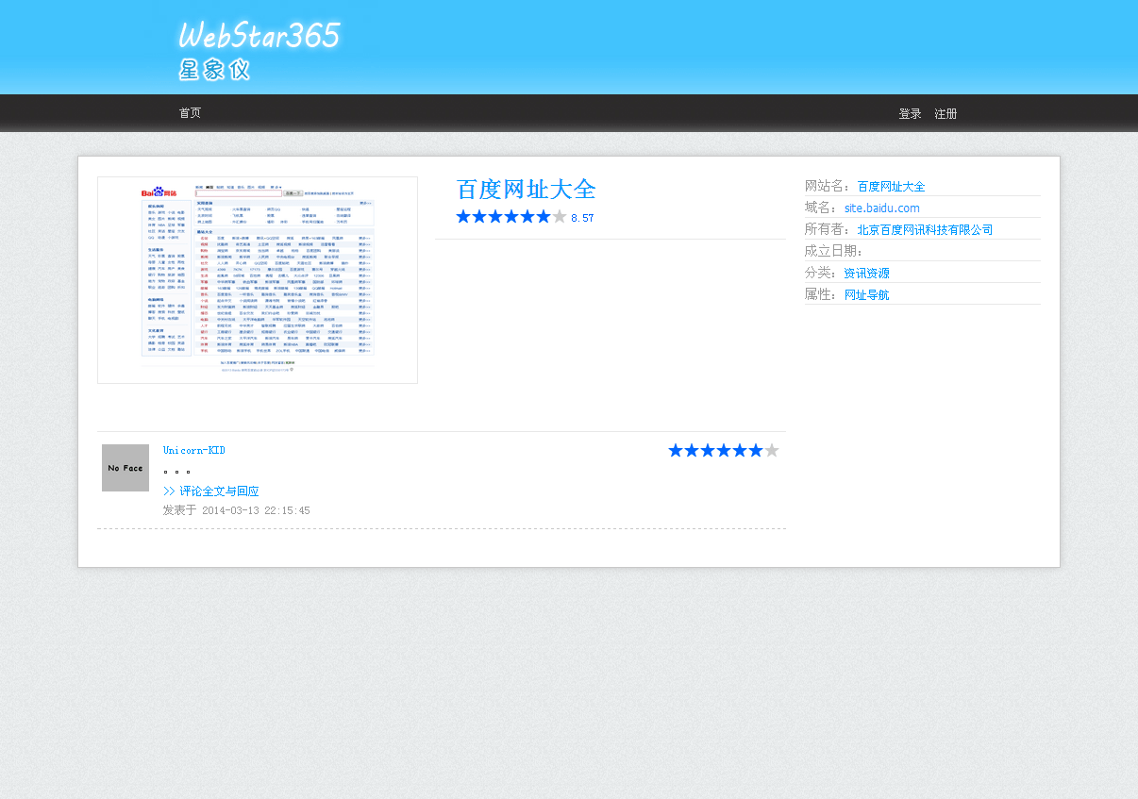This screenshot has width=1138, height=799.
Task: Open the Unicorn-KID user profile
Action: coord(194,451)
